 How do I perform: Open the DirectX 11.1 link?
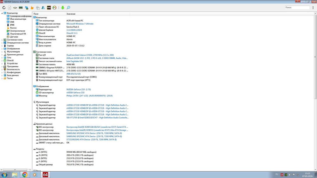tap(72, 33)
